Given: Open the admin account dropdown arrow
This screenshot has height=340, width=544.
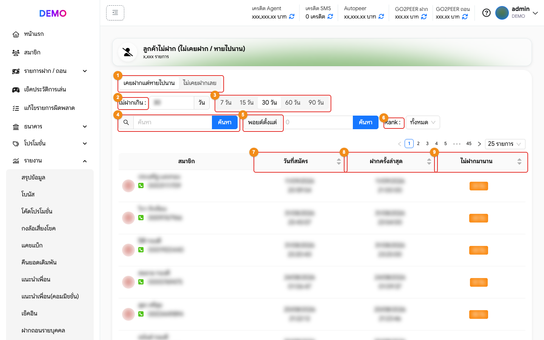Looking at the screenshot, I should click(x=535, y=13).
